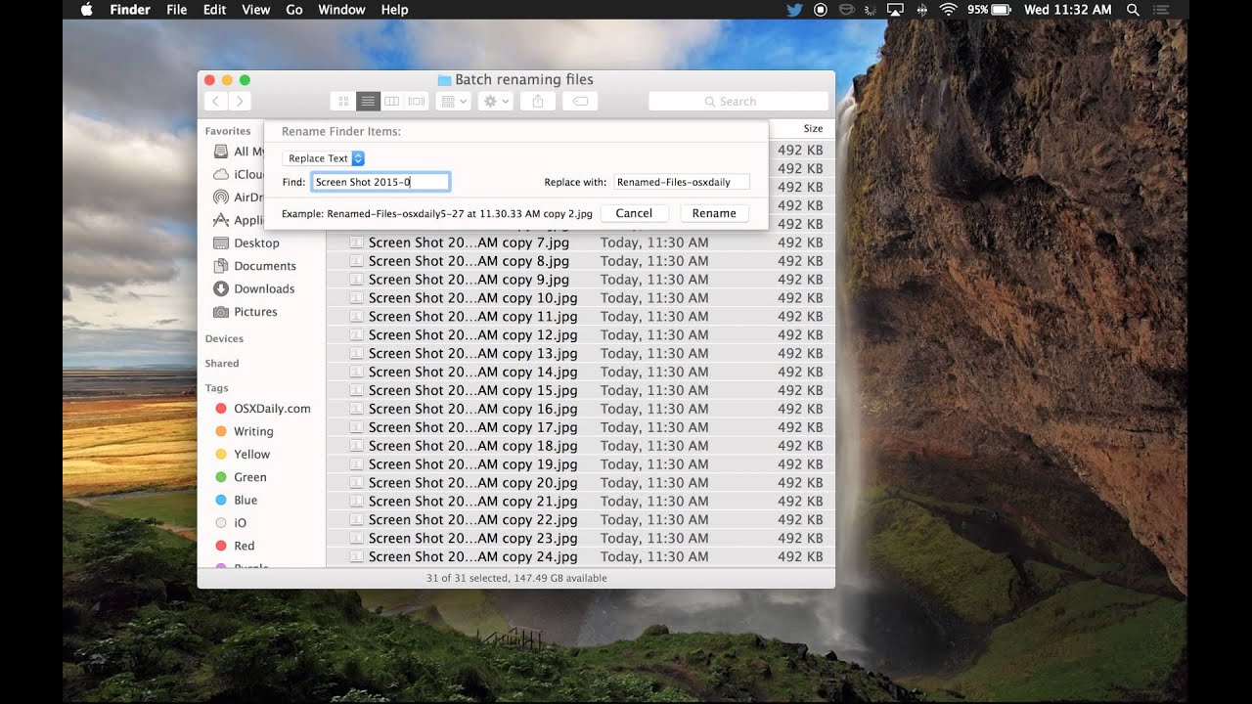
Task: Click the menu bar clock
Action: [x=1067, y=10]
